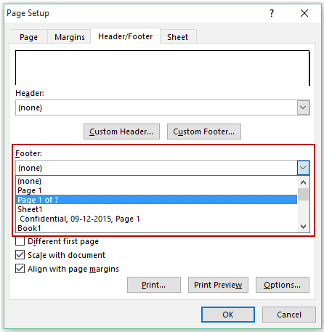
Task: Uncheck Scale with document
Action: pyautogui.click(x=20, y=255)
